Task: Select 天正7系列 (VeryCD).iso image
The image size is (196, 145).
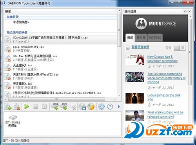Action: pyautogui.click(x=61, y=76)
